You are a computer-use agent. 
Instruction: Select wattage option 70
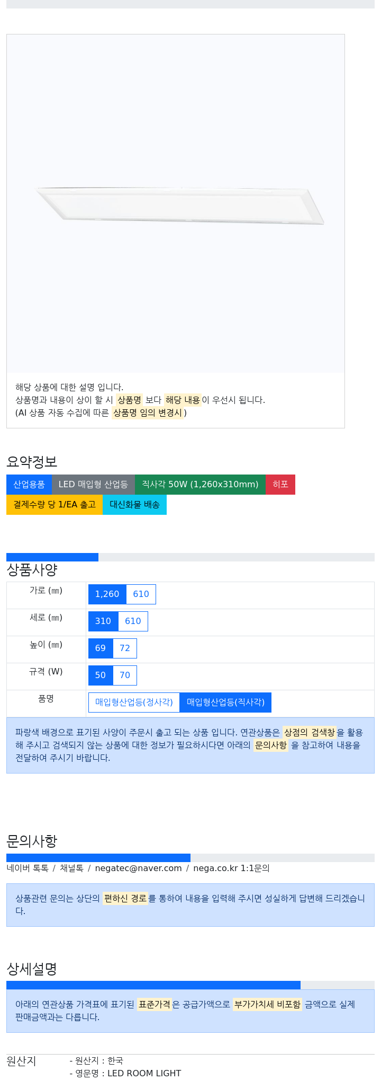(125, 675)
